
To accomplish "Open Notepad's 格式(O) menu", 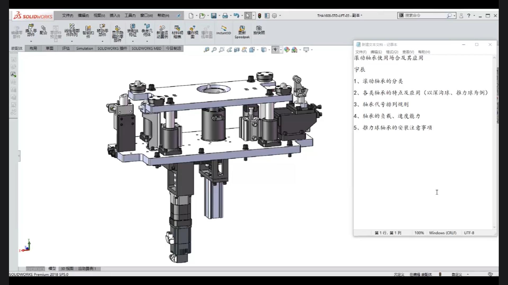I will (392, 52).
